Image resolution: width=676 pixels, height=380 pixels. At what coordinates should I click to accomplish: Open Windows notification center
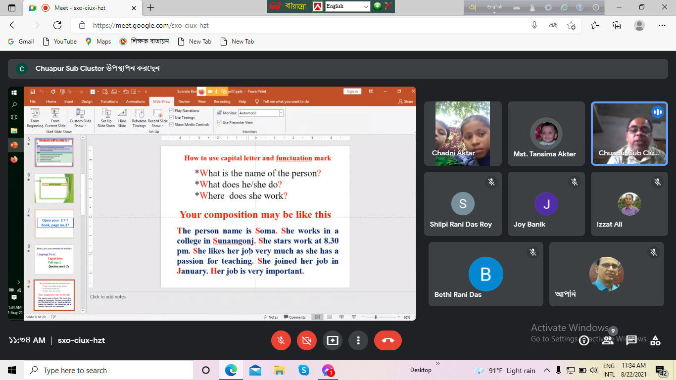tap(661, 371)
